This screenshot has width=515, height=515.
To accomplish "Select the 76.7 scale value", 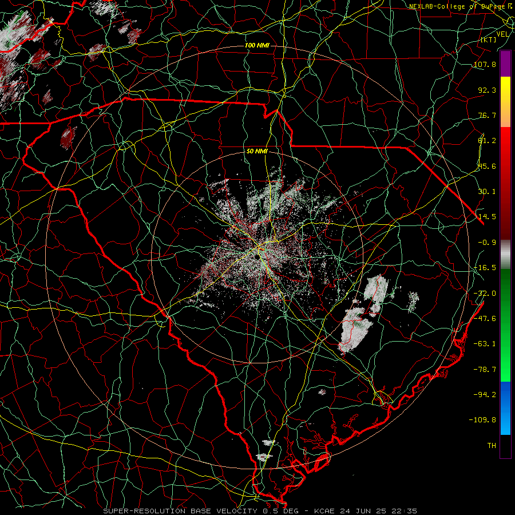I will (487, 115).
